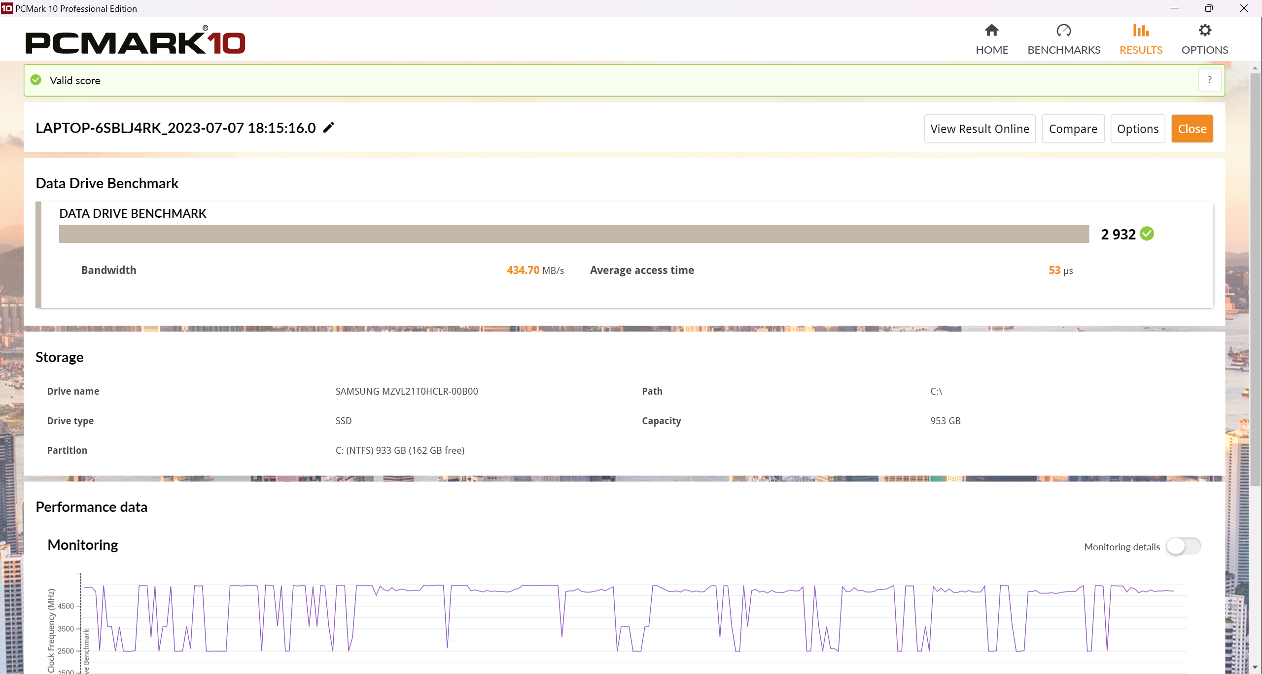Click the drive type value SSD

(344, 421)
